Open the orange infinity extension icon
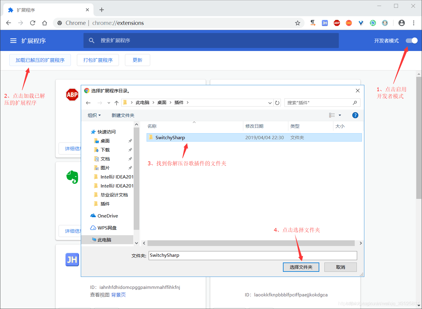Image resolution: width=422 pixels, height=309 pixels. pyautogui.click(x=349, y=23)
